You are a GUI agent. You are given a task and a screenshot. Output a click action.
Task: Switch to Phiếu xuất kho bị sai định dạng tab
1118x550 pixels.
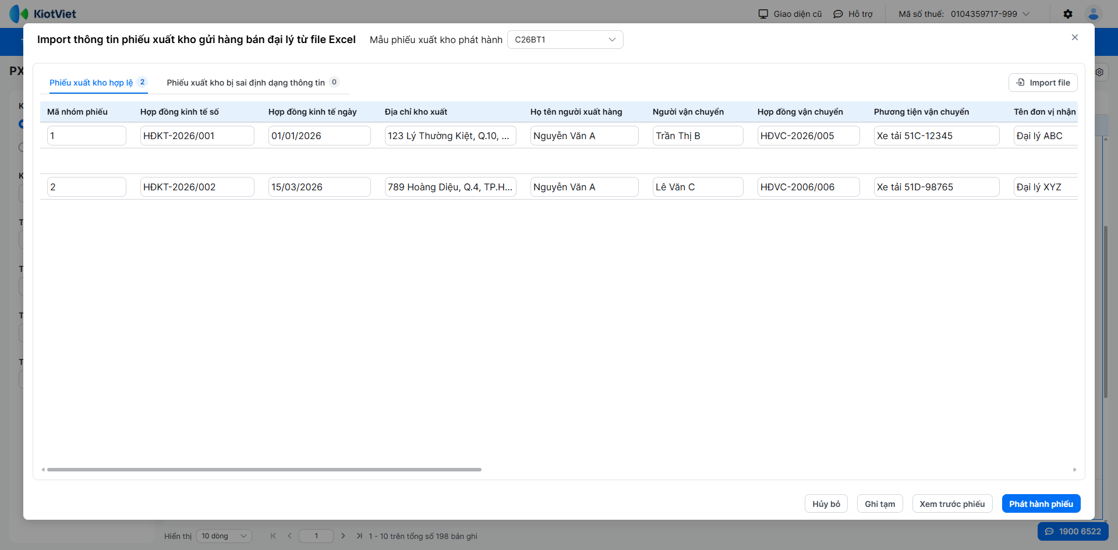click(253, 83)
